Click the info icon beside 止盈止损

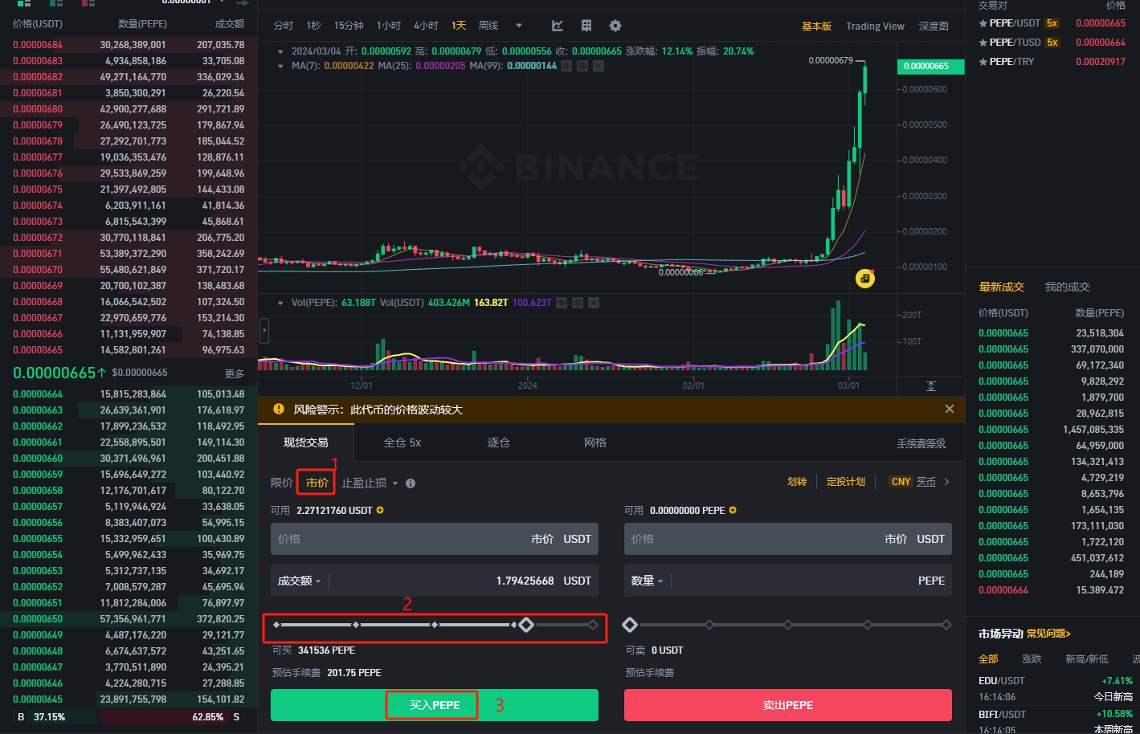[x=411, y=483]
